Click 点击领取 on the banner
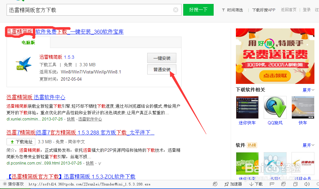The width and height of the screenshot is (319, 189). click(275, 76)
